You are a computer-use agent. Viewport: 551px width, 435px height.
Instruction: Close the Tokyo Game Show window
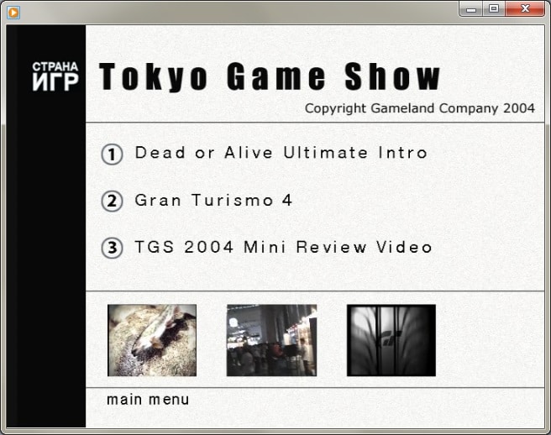[525, 9]
